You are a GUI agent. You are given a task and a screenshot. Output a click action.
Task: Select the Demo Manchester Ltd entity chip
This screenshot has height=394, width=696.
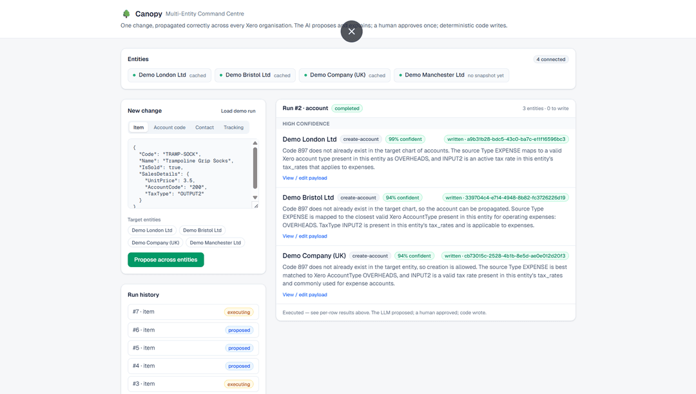point(451,75)
